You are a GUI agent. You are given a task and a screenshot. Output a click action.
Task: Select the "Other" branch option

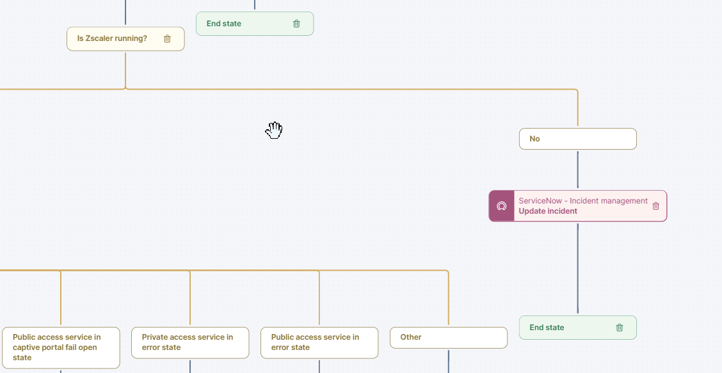click(448, 337)
